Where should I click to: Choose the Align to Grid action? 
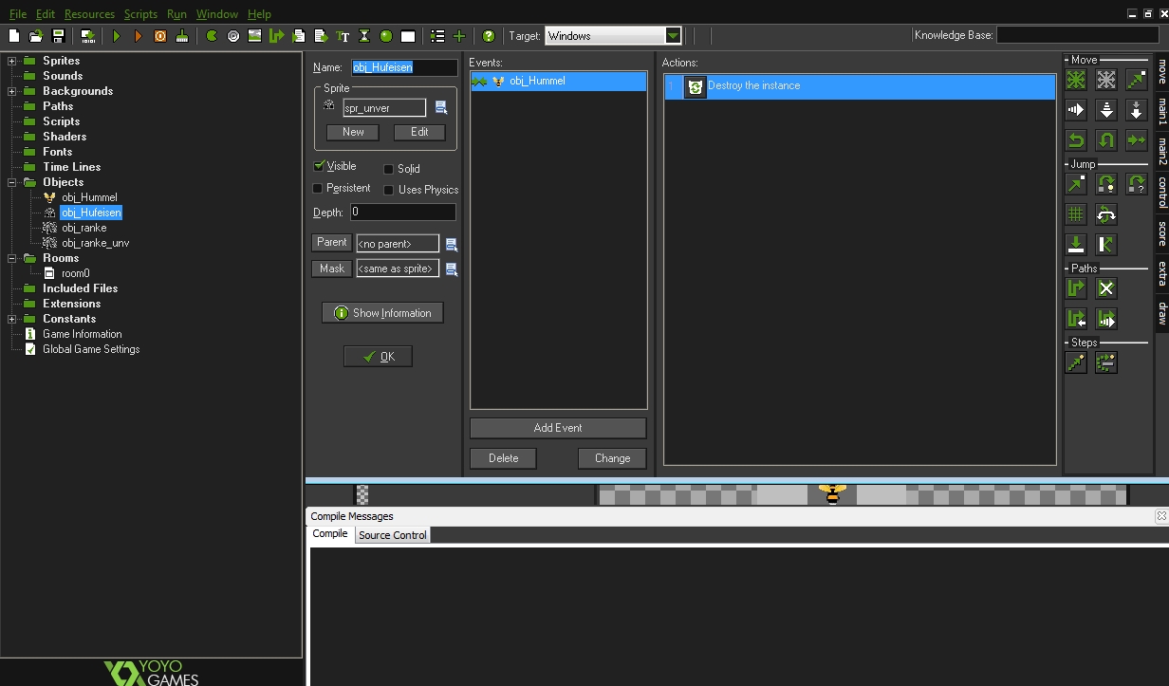(1076, 214)
